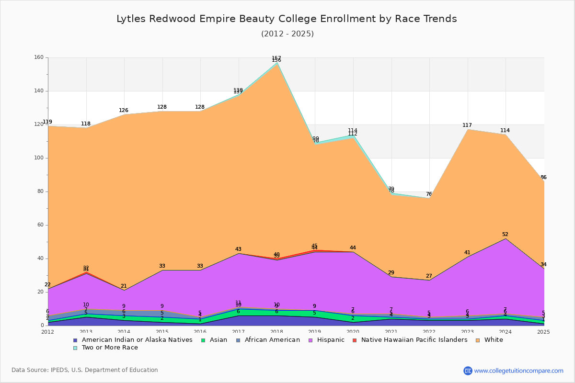Image resolution: width=575 pixels, height=383 pixels.
Task: Click the 100 y-axis label
Action: pos(39,158)
